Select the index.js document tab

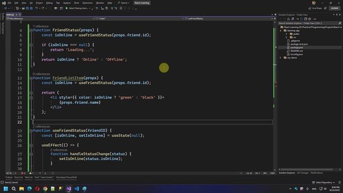[x=10, y=14]
